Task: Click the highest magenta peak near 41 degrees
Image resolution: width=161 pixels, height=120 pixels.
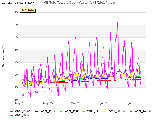Action: point(117,23)
